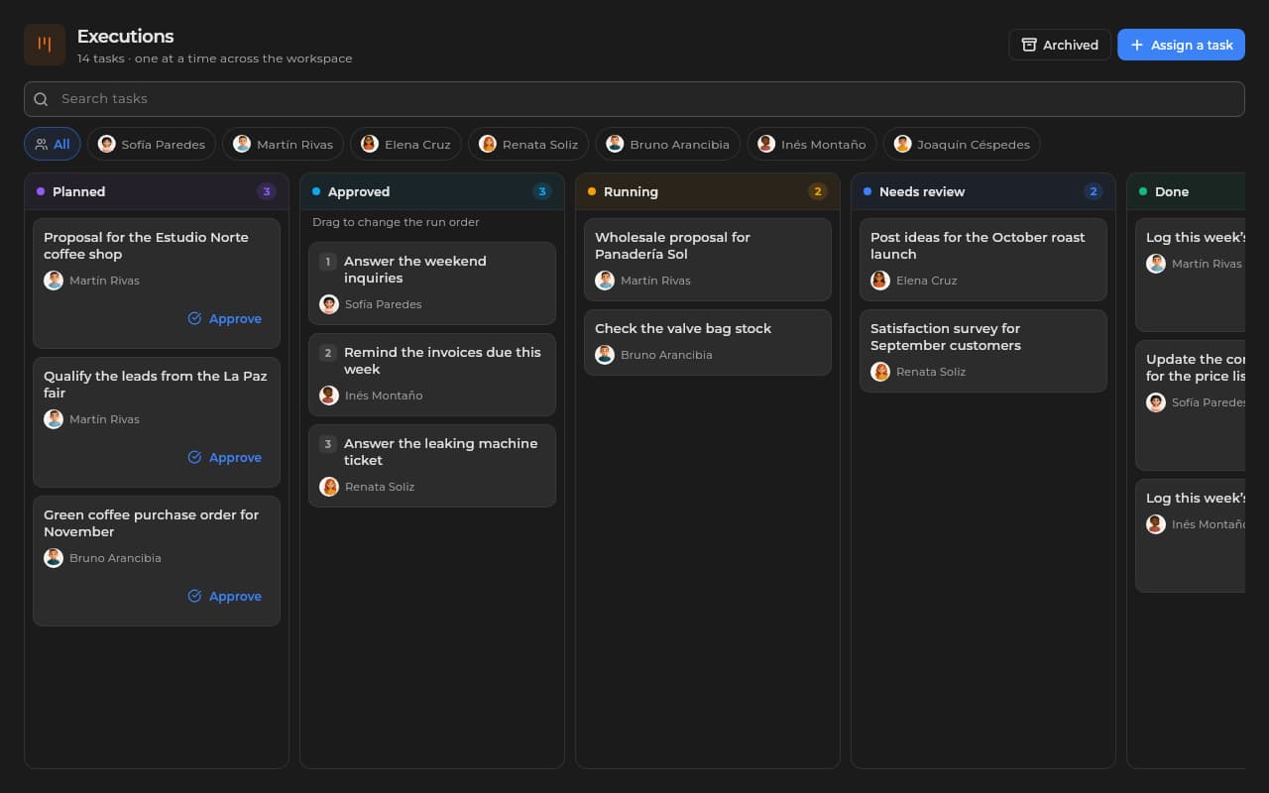
Task: Filter tasks by Sofía Paredes
Action: coord(152,144)
